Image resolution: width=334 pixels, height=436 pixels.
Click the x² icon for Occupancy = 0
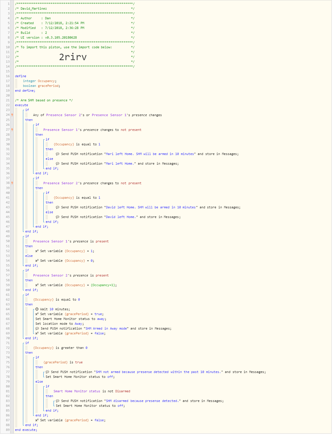[37, 261]
